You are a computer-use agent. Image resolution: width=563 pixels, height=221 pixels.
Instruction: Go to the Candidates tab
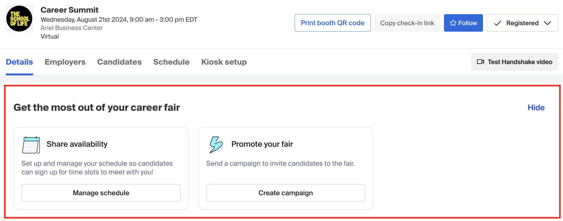pos(119,62)
